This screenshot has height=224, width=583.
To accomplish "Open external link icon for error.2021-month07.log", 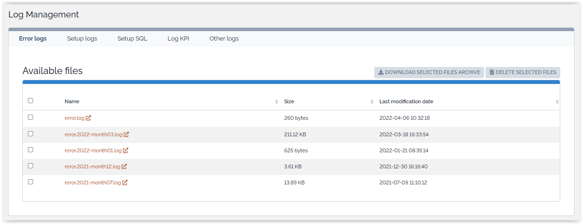I will 125,183.
